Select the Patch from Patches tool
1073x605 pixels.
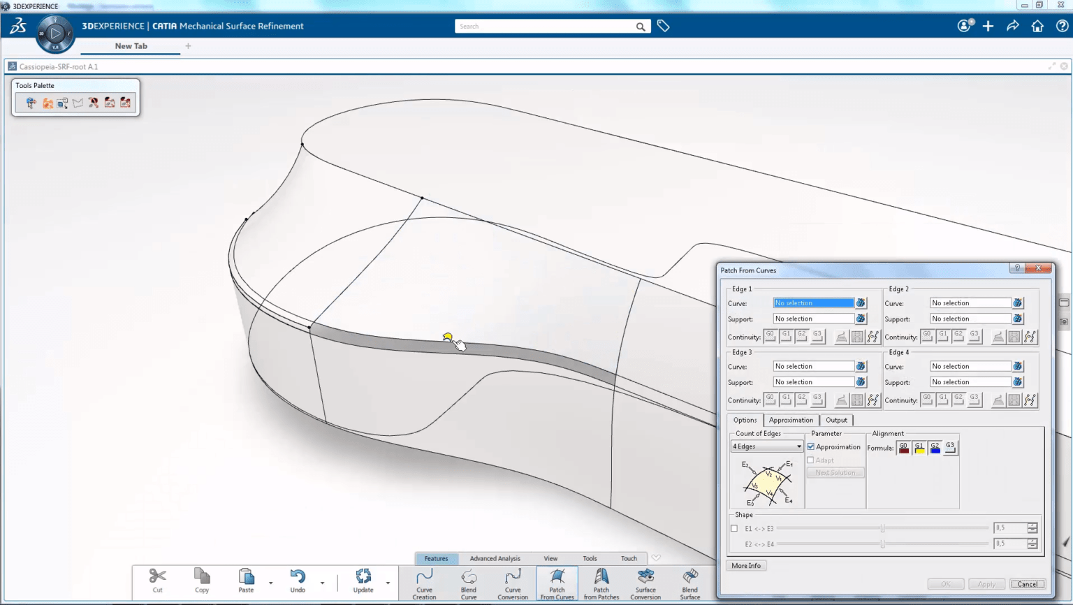(x=601, y=583)
